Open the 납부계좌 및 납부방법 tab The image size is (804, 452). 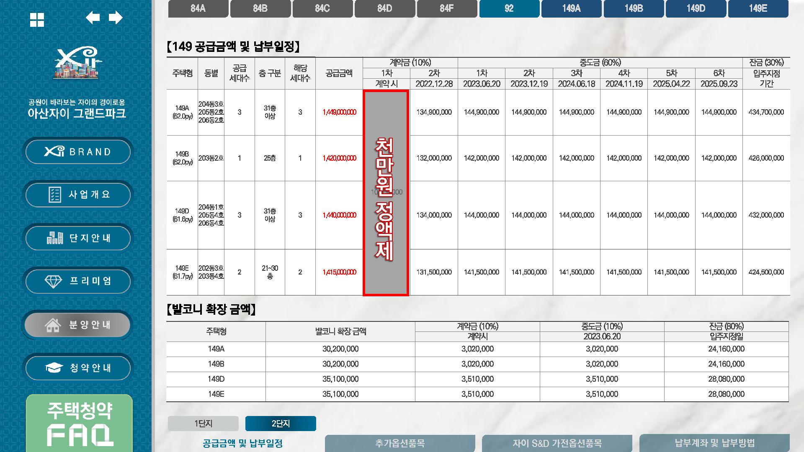click(x=714, y=443)
